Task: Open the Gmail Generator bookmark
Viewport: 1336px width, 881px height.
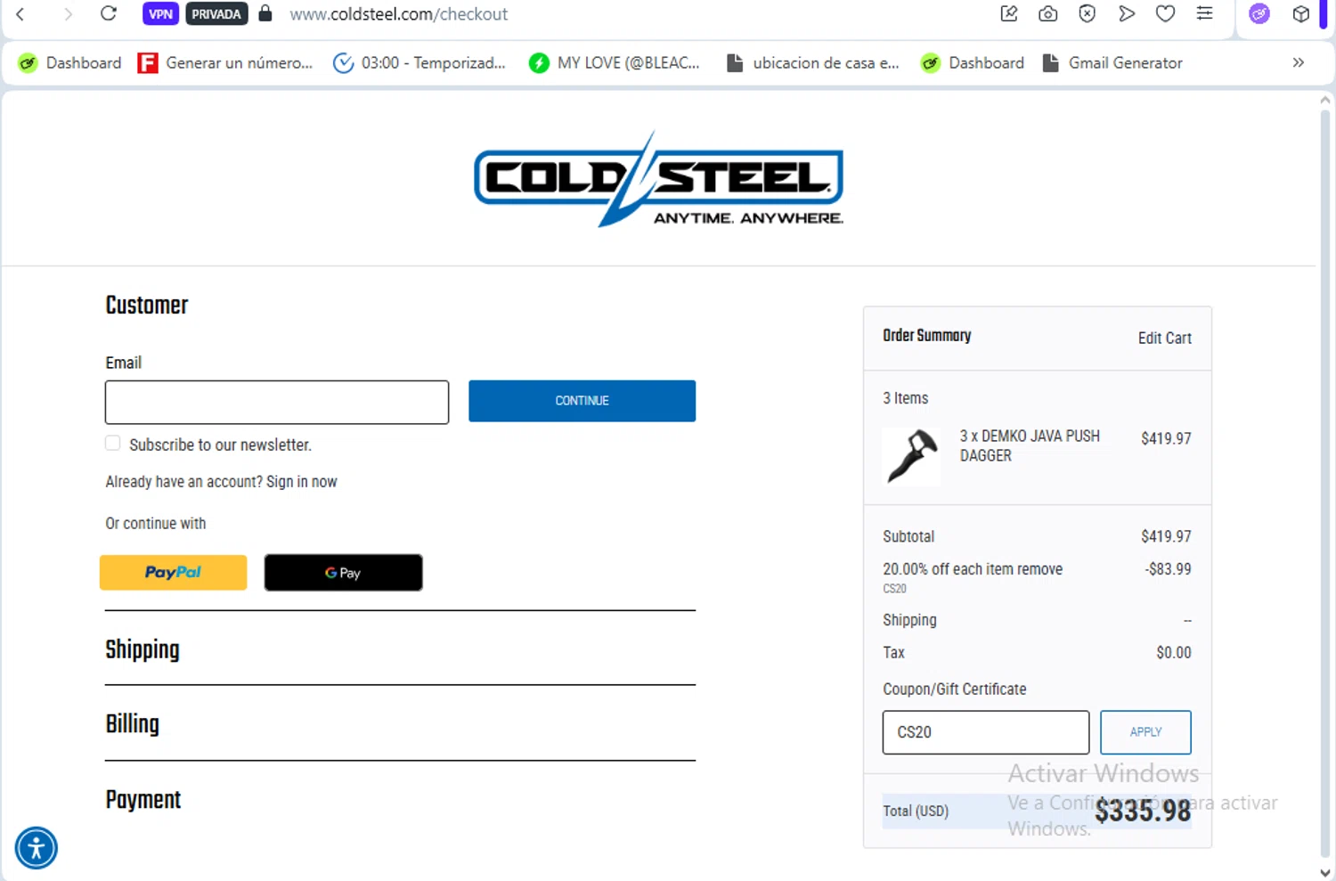Action: tap(1112, 63)
